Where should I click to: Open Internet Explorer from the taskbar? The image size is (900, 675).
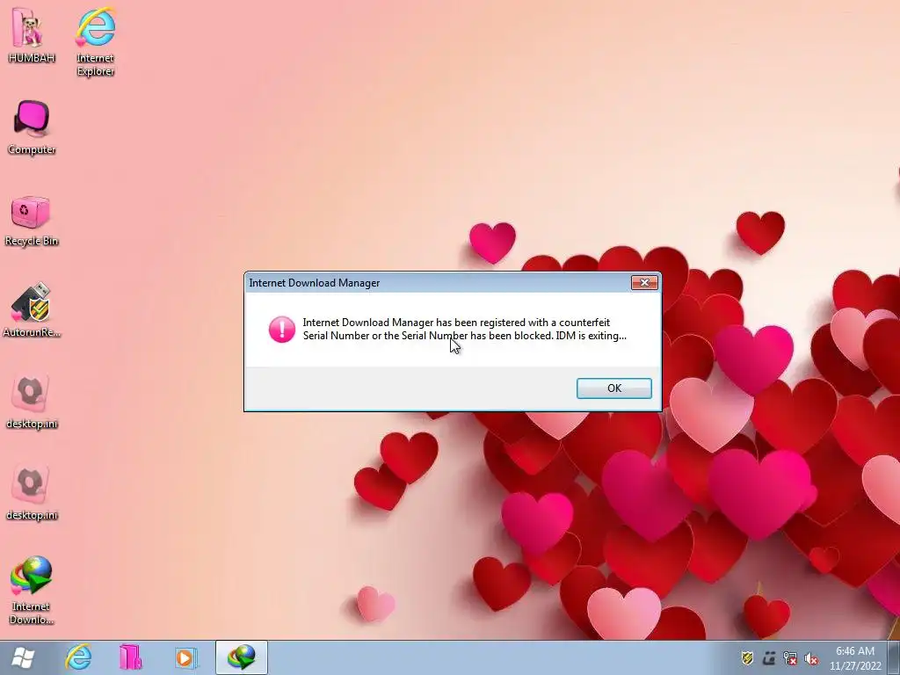click(78, 657)
